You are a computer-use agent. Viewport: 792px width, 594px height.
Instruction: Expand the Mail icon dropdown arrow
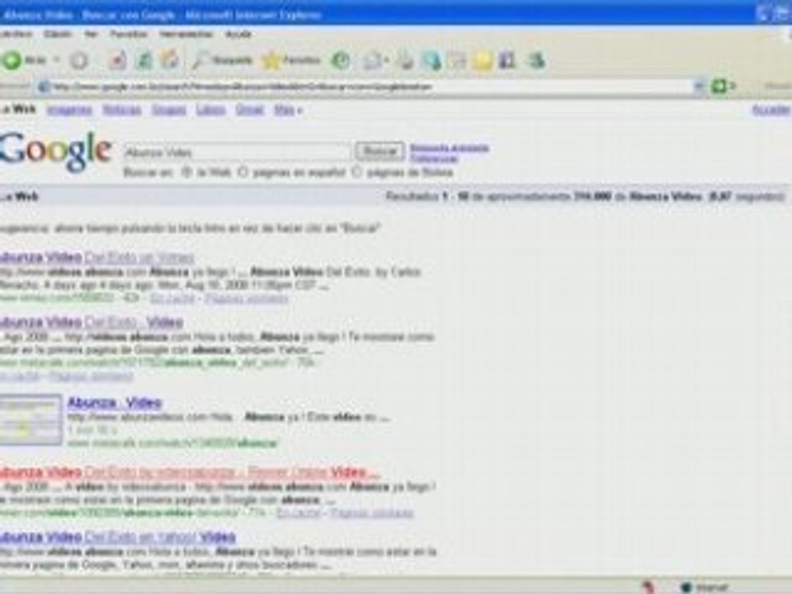[387, 61]
